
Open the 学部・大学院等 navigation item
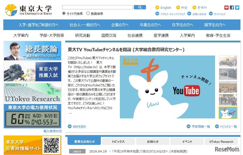tap(52, 35)
